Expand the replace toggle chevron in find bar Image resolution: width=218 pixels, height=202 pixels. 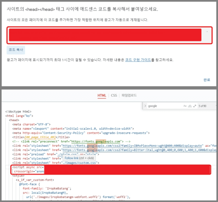coord(145,106)
